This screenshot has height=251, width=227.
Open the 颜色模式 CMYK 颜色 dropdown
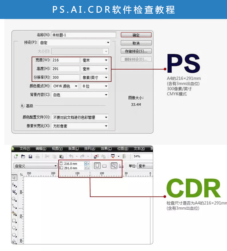point(65,86)
